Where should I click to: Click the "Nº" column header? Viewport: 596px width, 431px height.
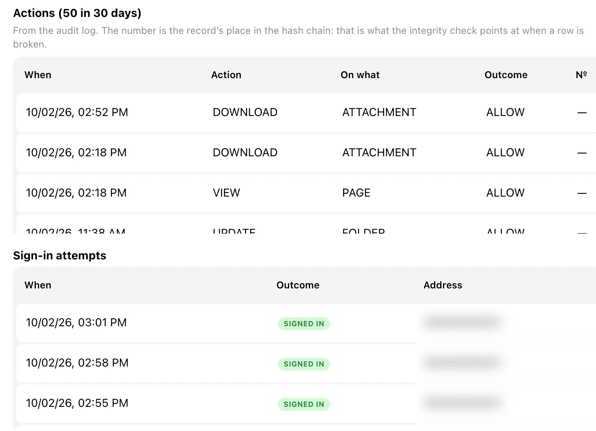tap(581, 75)
